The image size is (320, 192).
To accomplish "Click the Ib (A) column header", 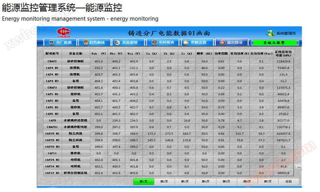I will (169, 53).
